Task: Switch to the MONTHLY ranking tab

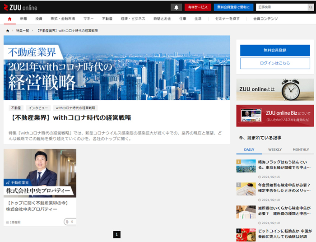Action: [301, 149]
